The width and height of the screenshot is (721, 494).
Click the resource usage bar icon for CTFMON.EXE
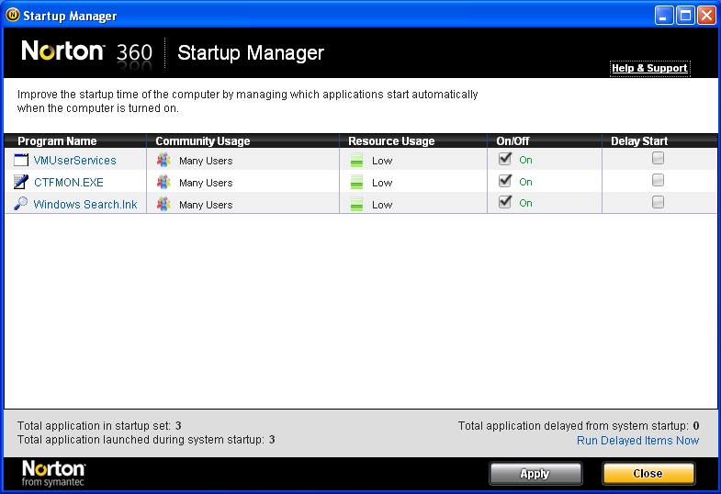[356, 182]
